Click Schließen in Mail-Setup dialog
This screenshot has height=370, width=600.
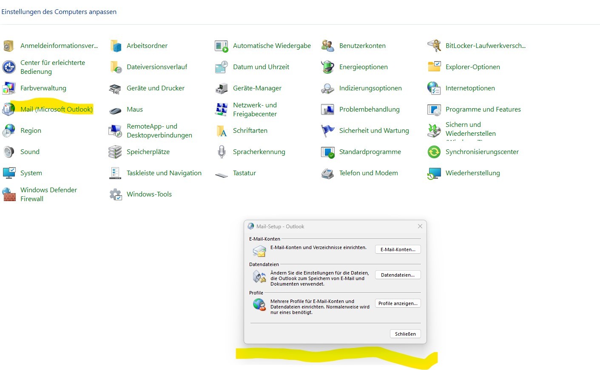click(405, 334)
